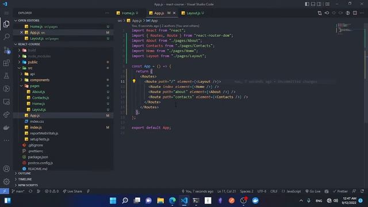The image size is (368, 207).
Task: Click Synchronize Changes icon in status bar
Action: click(x=30, y=191)
